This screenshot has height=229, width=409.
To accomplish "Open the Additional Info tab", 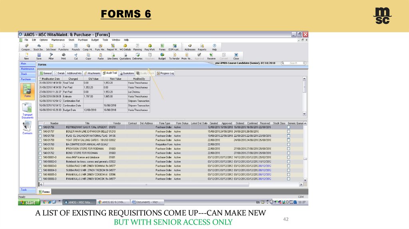I will 74,73.
